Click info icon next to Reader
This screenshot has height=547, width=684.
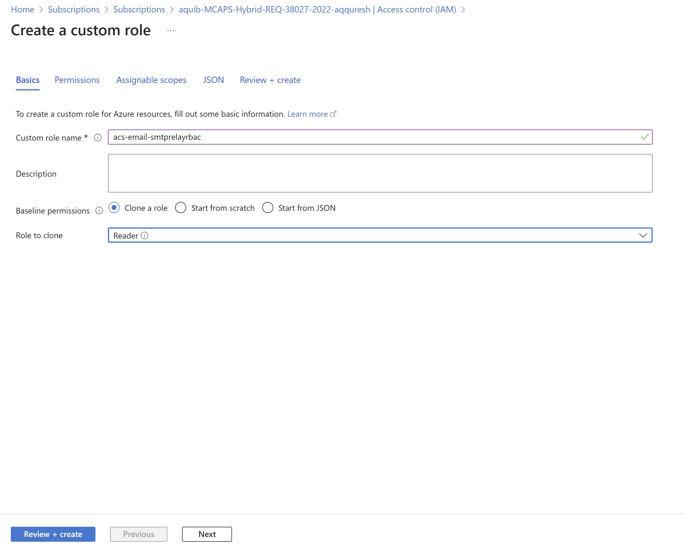pyautogui.click(x=144, y=235)
